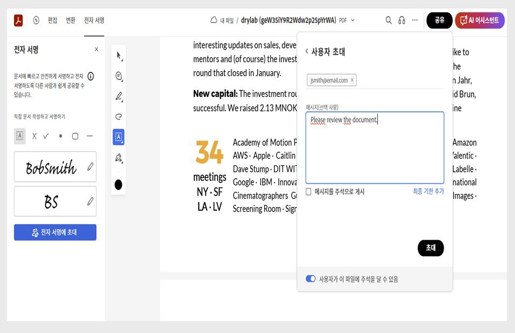Add an X mark from the sign panel
515x333 pixels.
click(34, 136)
